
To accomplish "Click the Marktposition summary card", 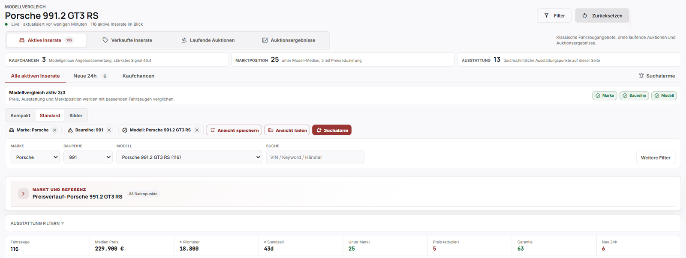I will coord(343,60).
